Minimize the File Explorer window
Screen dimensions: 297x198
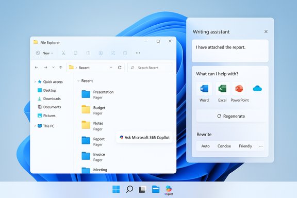tap(146, 41)
